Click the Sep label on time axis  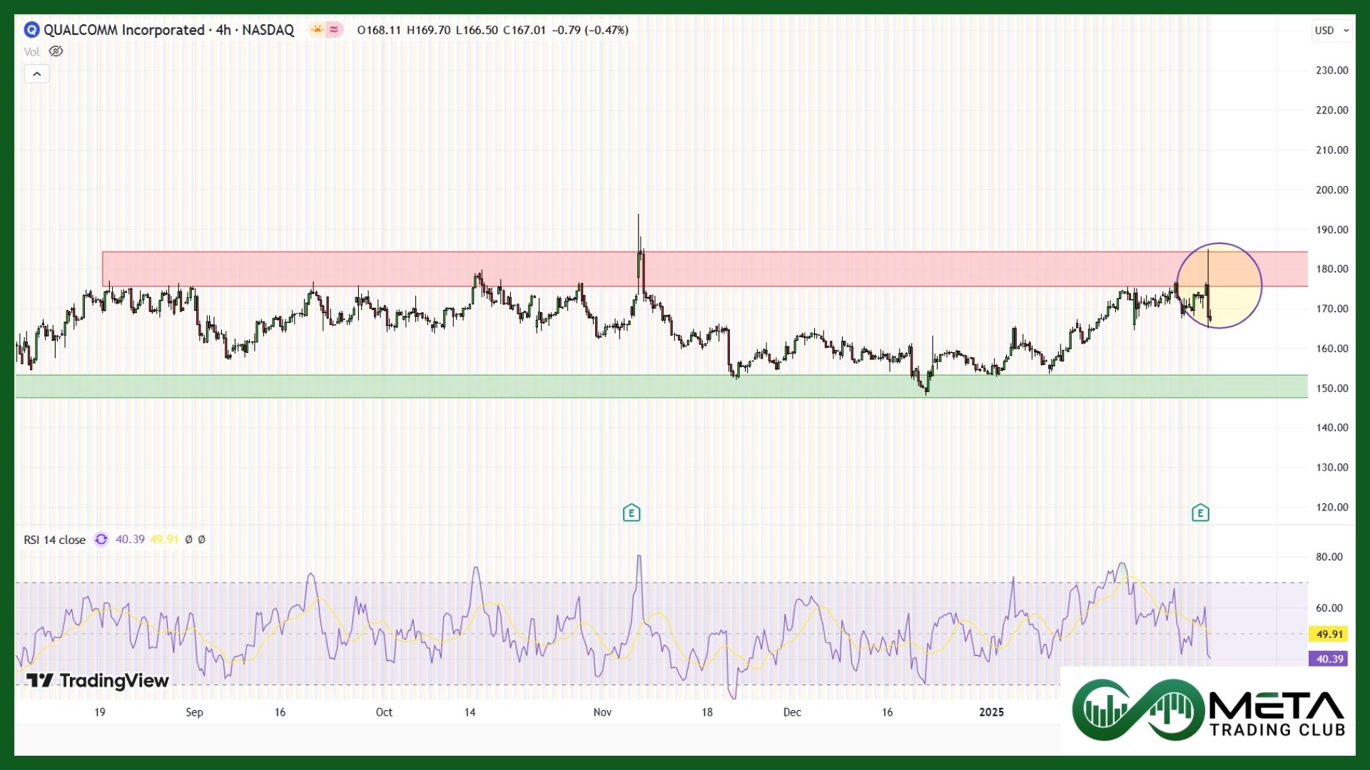point(194,712)
